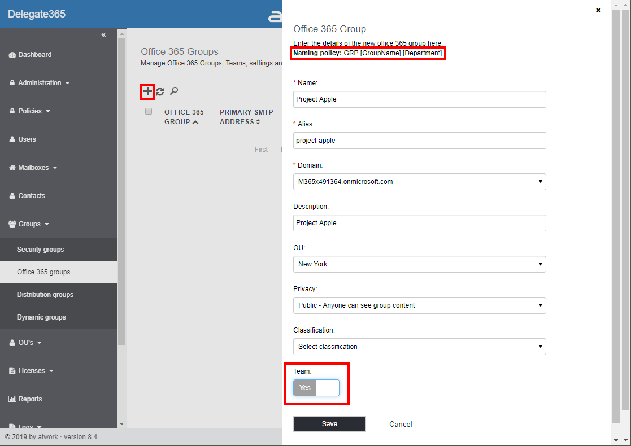Click the OU's person icon
Image resolution: width=631 pixels, height=446 pixels.
[x=12, y=342]
